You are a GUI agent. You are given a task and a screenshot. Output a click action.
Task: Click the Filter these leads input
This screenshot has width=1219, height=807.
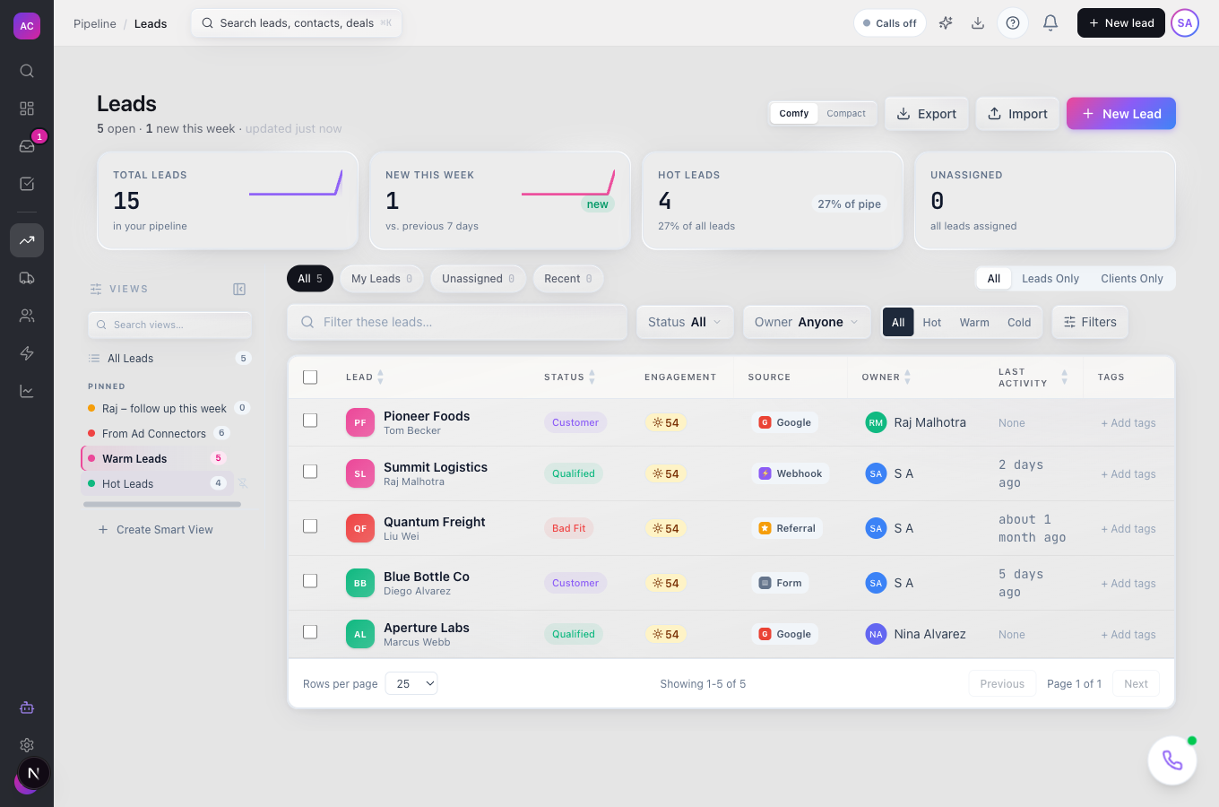[x=457, y=322]
